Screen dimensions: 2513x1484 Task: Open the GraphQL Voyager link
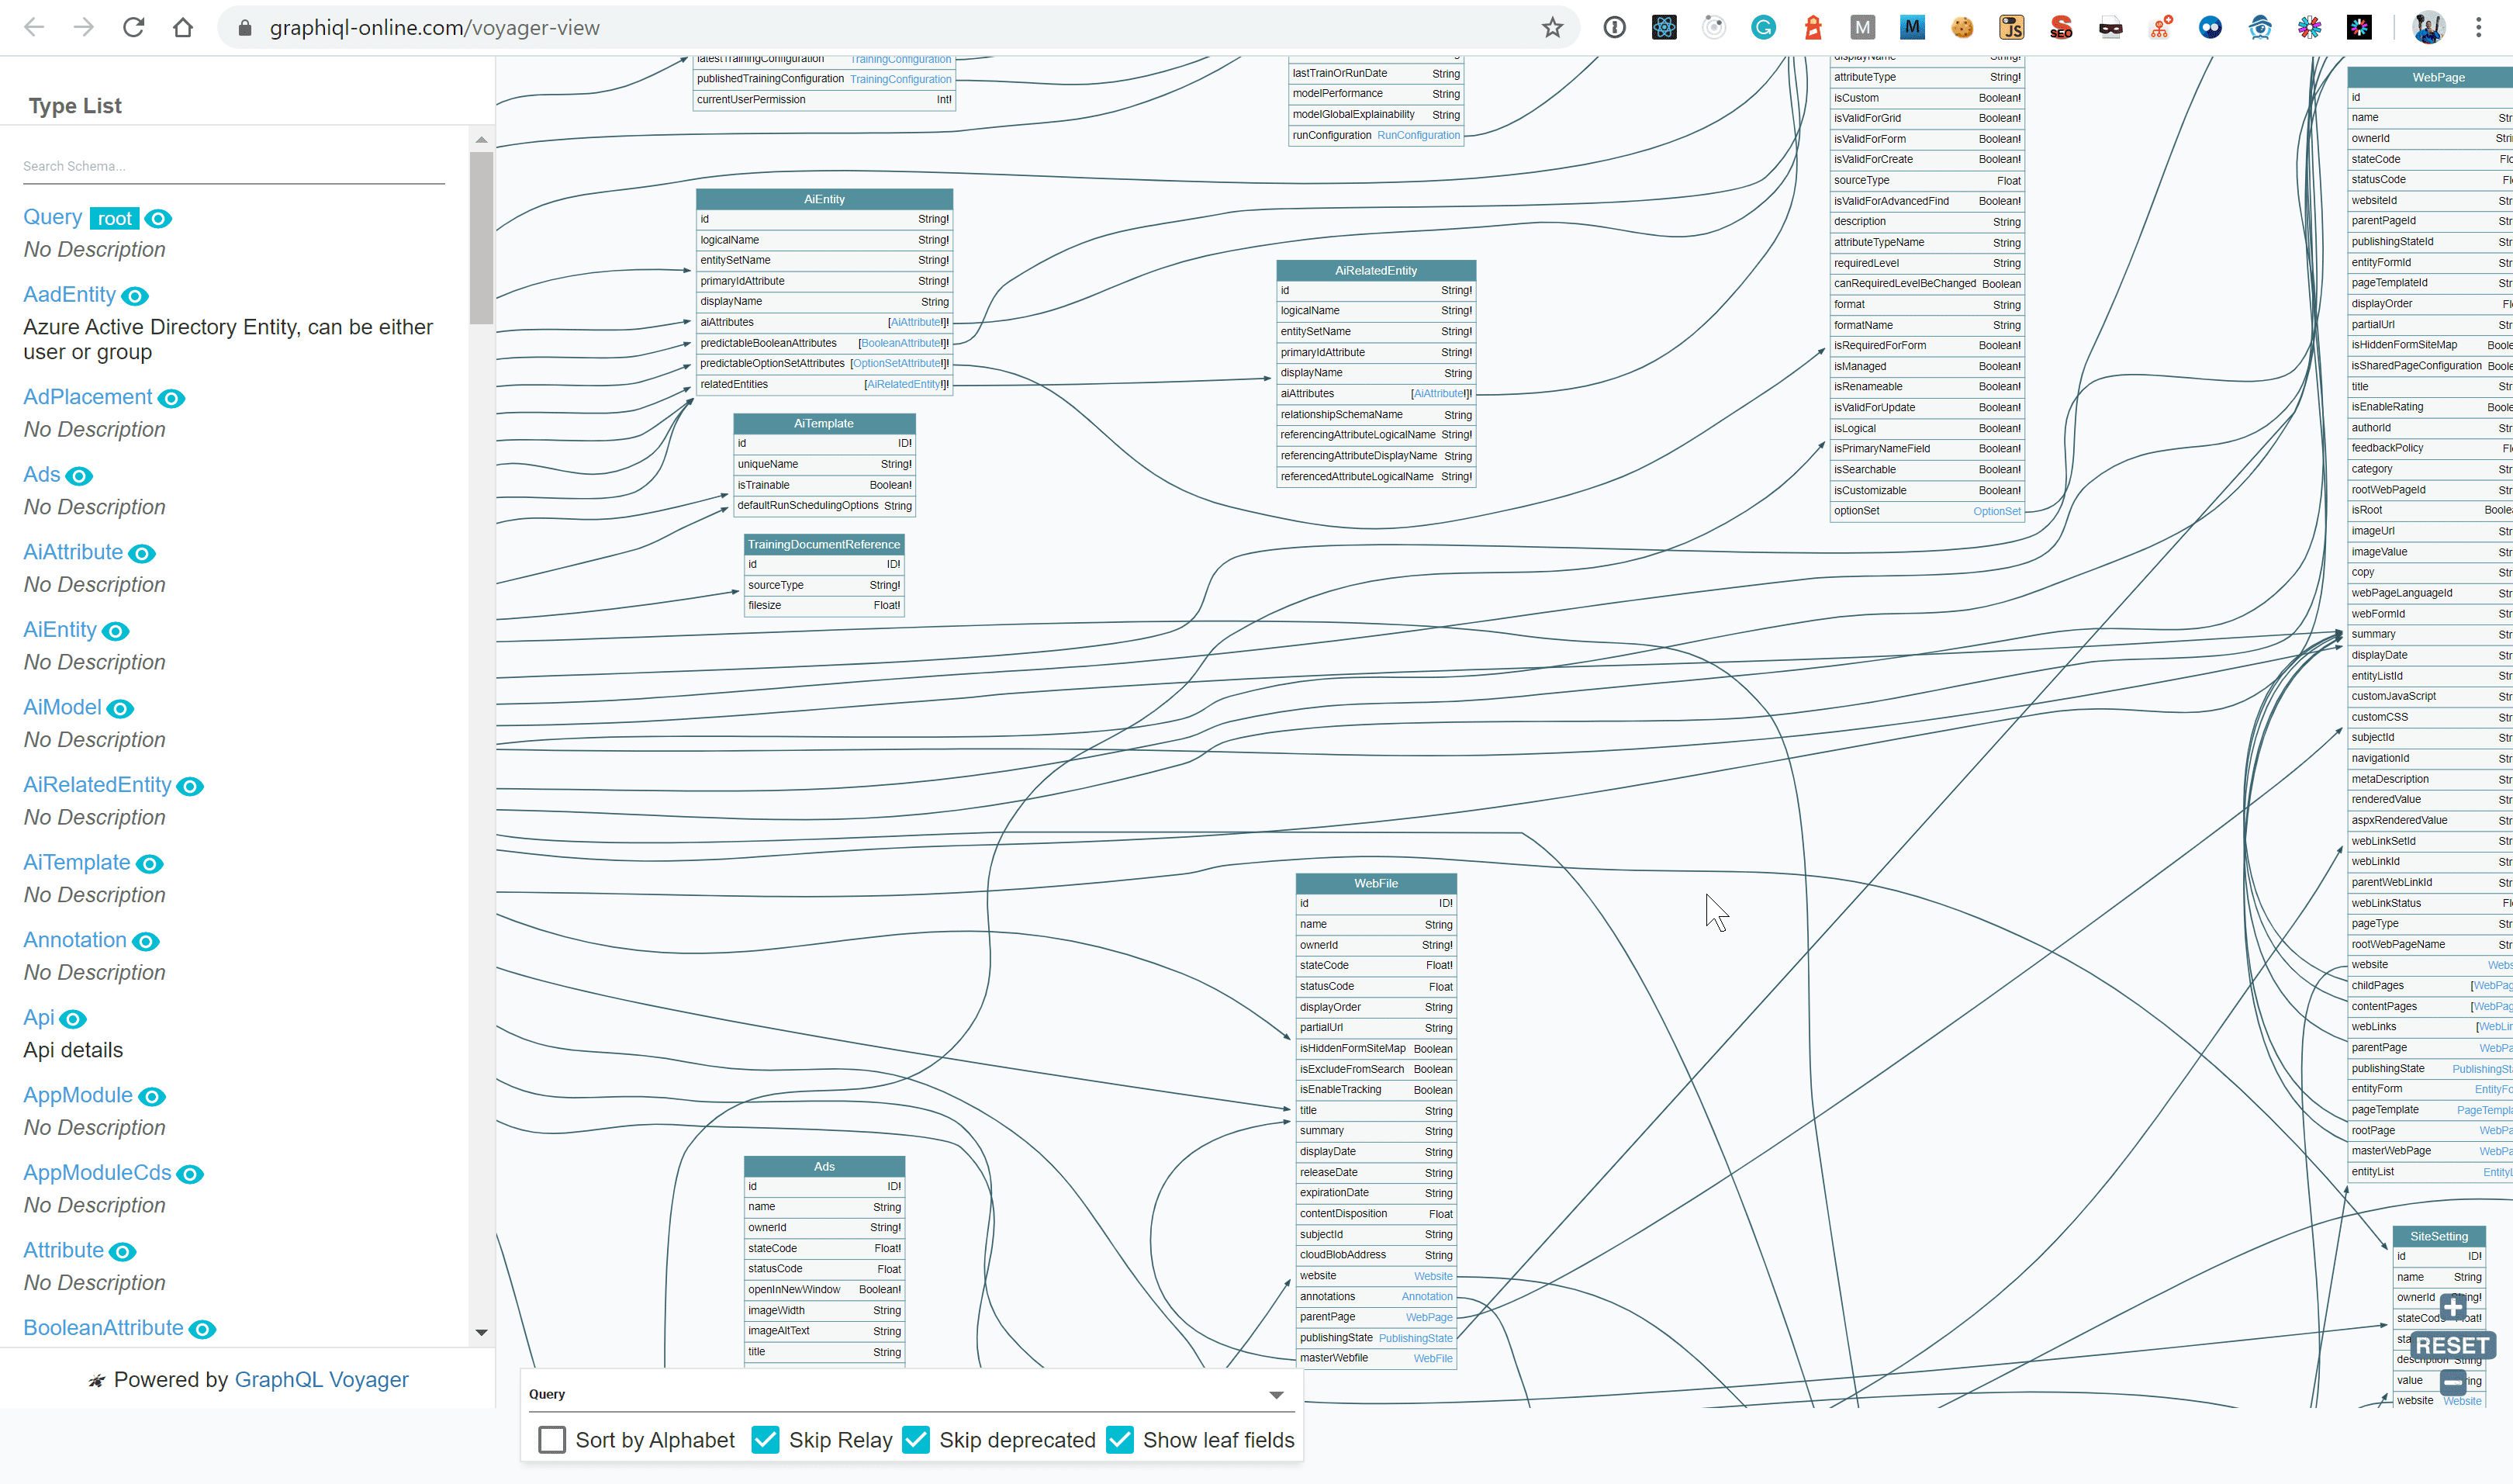click(321, 1380)
